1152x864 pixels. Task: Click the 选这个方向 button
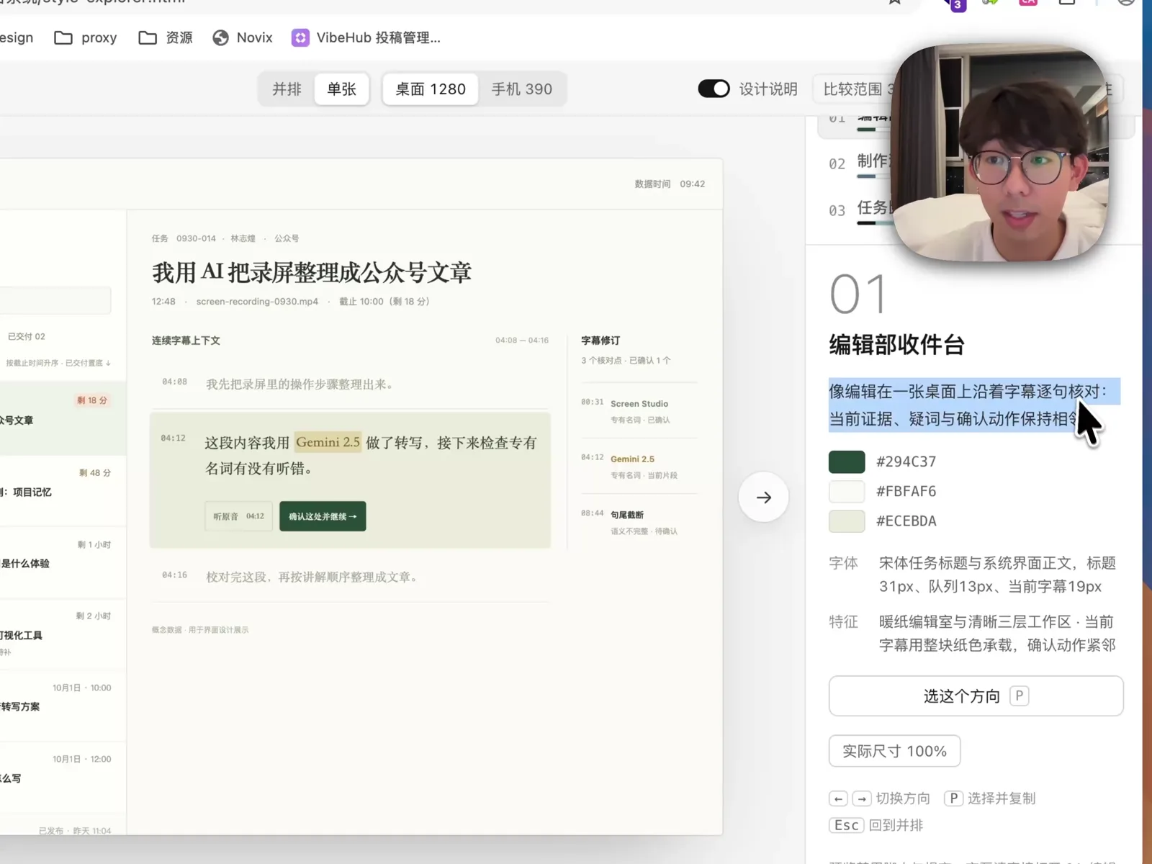click(x=976, y=696)
